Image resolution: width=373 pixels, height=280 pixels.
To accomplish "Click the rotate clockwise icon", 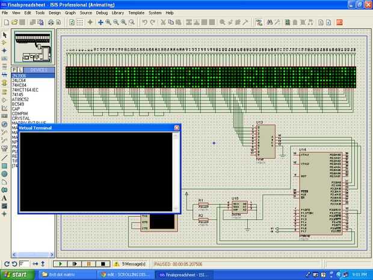I will [6, 264].
